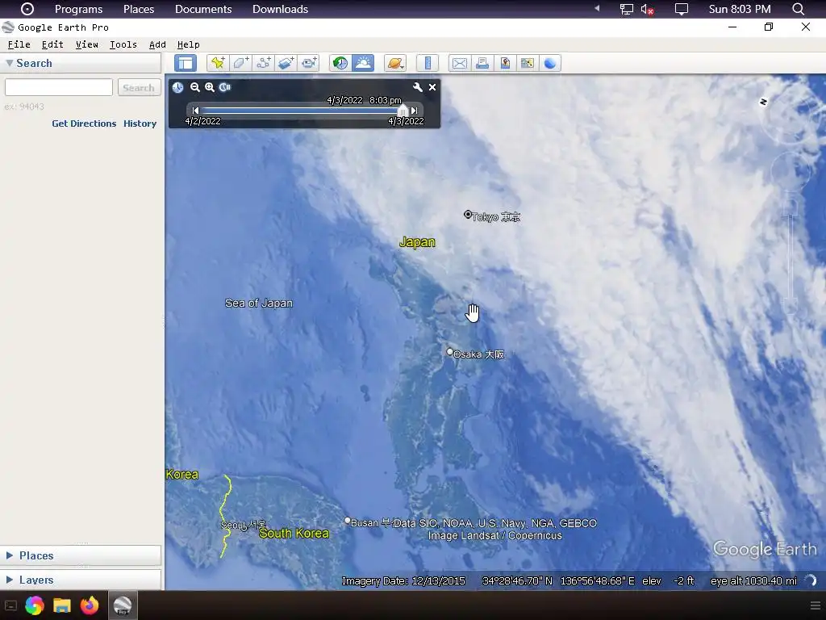
Task: Add an image overlay from the toolbar
Action: pyautogui.click(x=286, y=63)
